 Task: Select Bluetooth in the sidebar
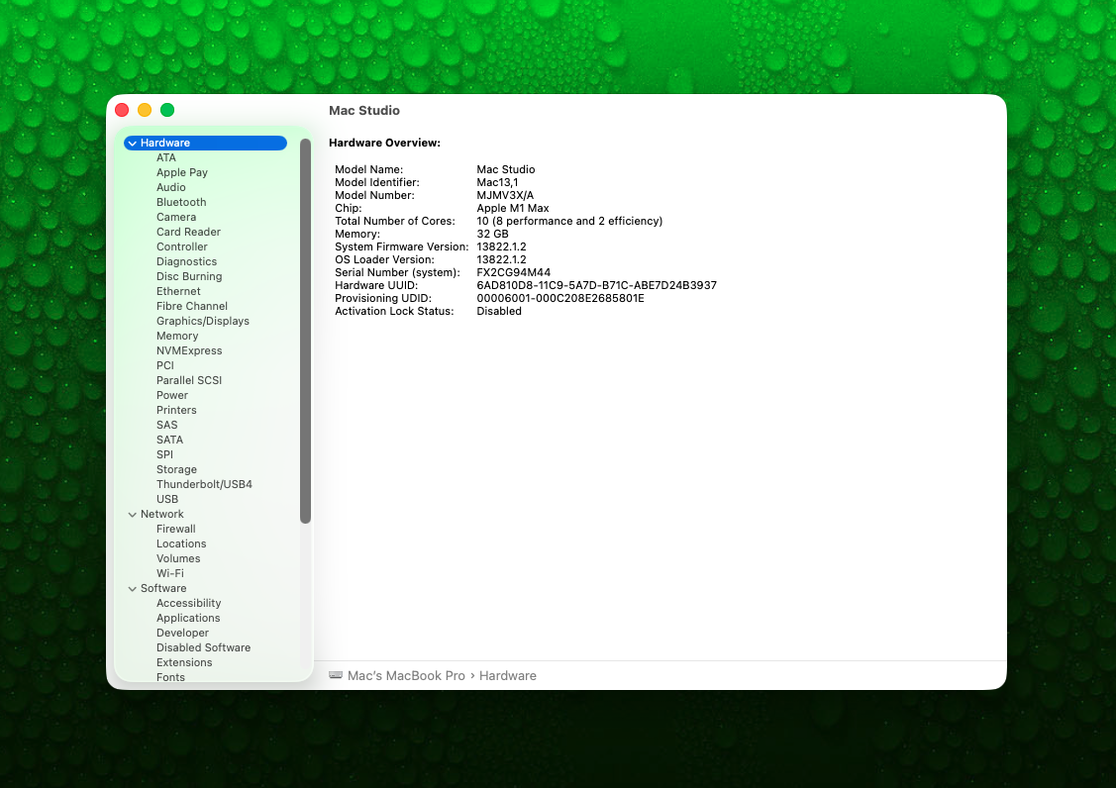tap(181, 202)
